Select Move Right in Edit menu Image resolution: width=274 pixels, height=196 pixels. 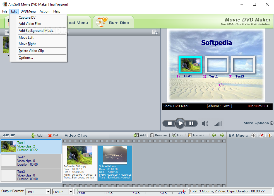tap(38, 44)
